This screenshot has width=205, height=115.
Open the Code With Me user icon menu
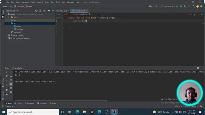tap(150, 6)
